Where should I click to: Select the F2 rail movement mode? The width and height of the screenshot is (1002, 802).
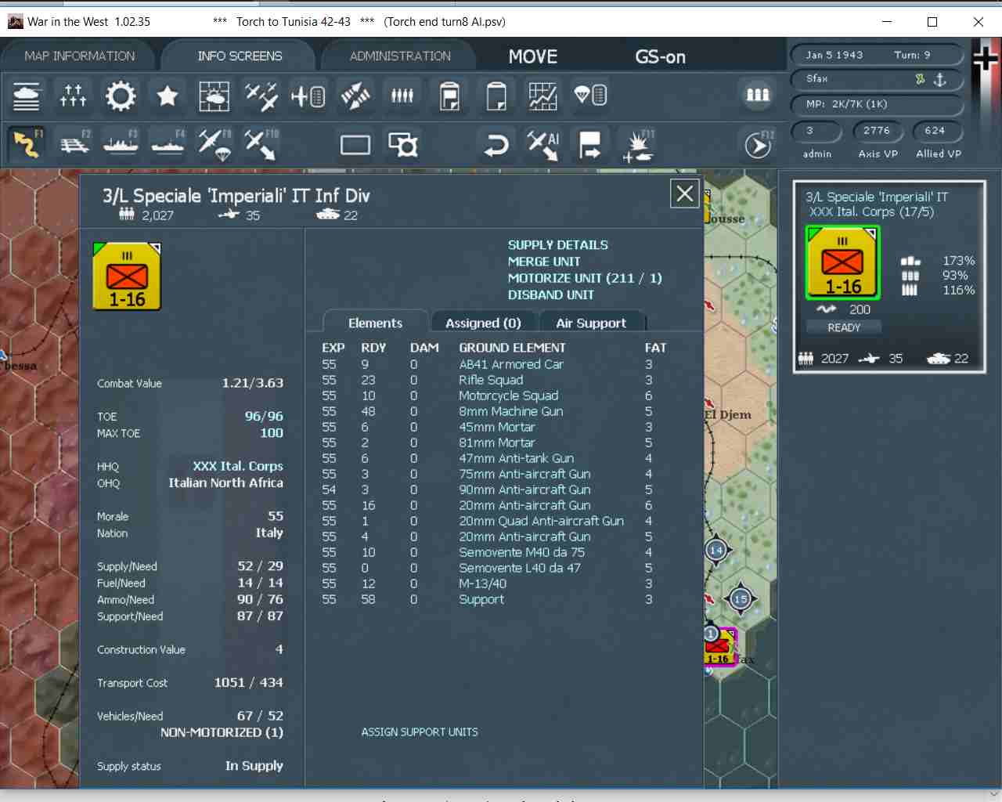click(74, 145)
